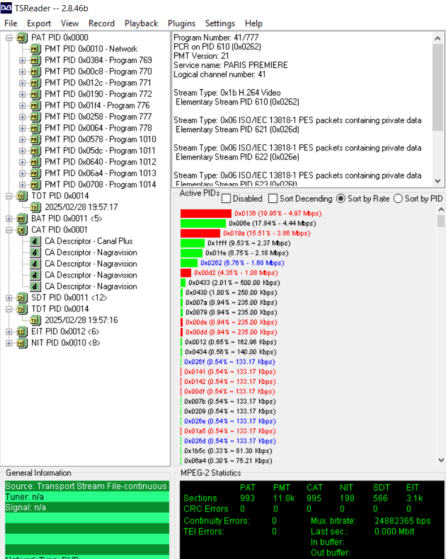446x559 pixels.
Task: Click the PMT icon next to Program 772
Action: click(x=35, y=94)
